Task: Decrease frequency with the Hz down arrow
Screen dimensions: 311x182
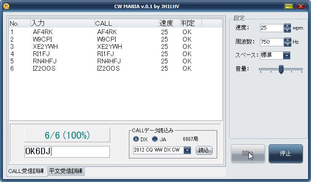Action: click(287, 44)
